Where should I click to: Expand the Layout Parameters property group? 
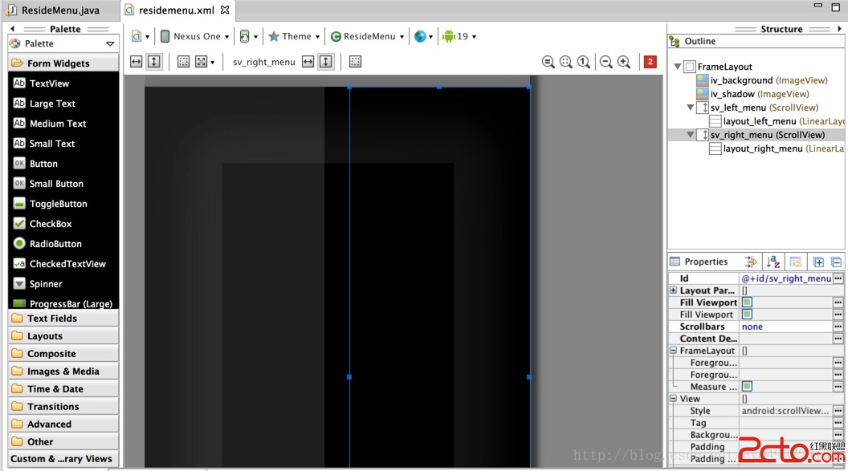(x=673, y=290)
